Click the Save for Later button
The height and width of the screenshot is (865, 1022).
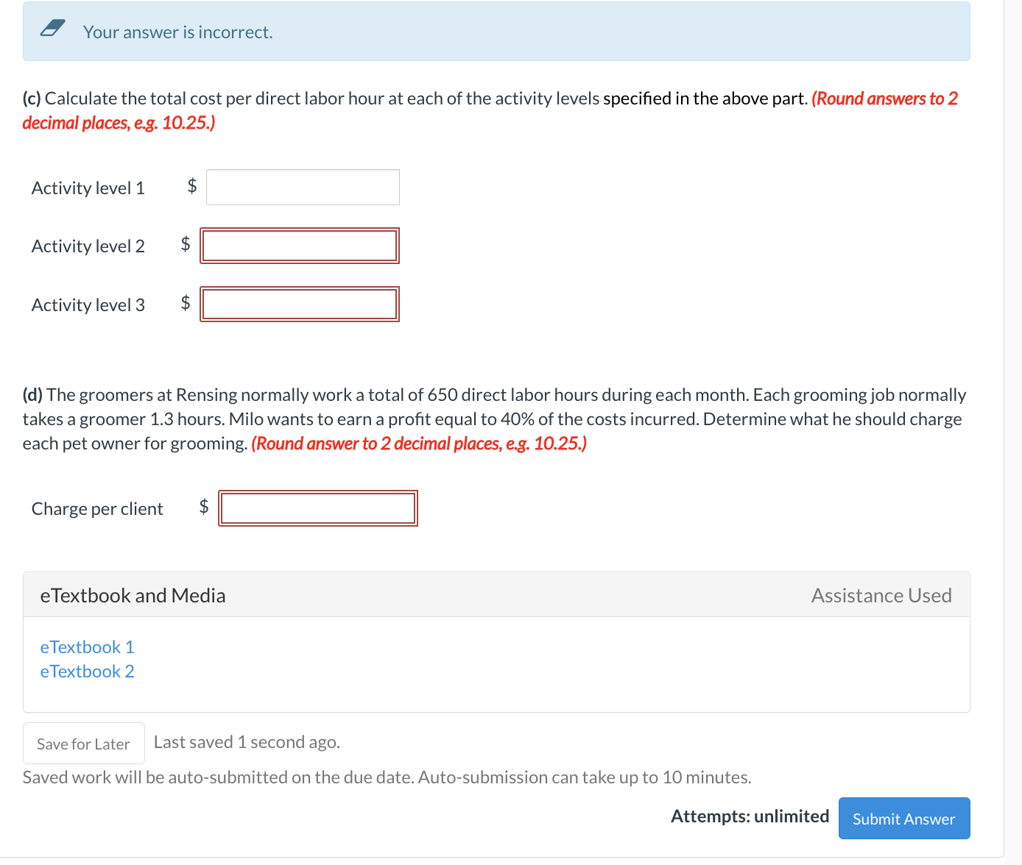[x=82, y=743]
